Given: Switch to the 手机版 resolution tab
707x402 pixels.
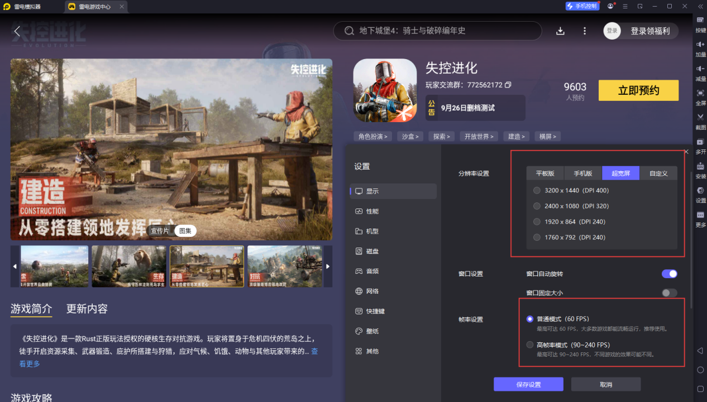Looking at the screenshot, I should (582, 173).
